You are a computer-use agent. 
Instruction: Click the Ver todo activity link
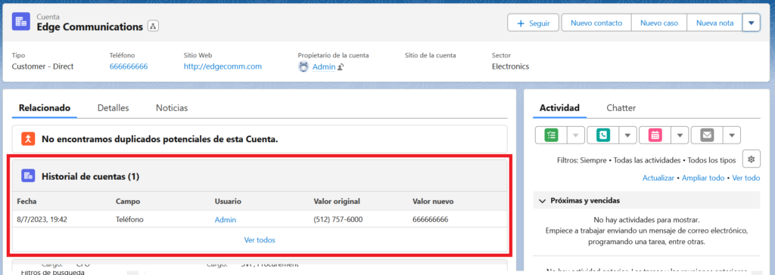point(746,178)
